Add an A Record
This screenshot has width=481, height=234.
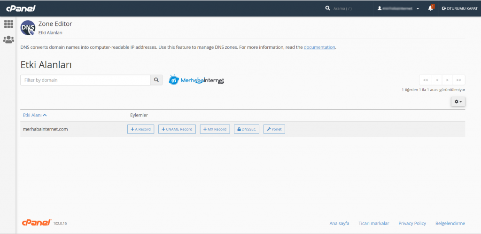coord(140,129)
